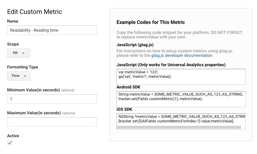Click the Formatting Type label
Viewport: 257px width, 154px height.
[23, 67]
